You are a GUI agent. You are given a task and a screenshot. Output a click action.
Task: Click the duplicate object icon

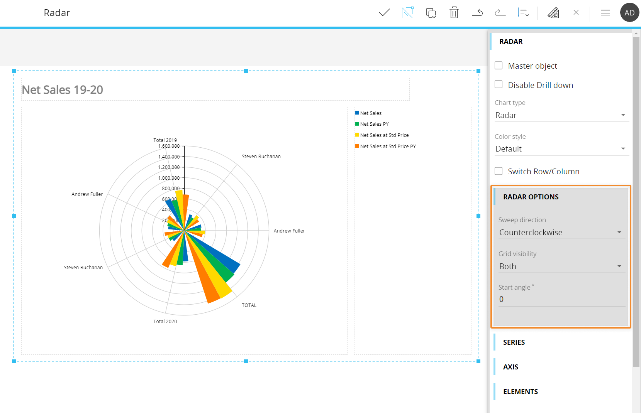point(431,13)
